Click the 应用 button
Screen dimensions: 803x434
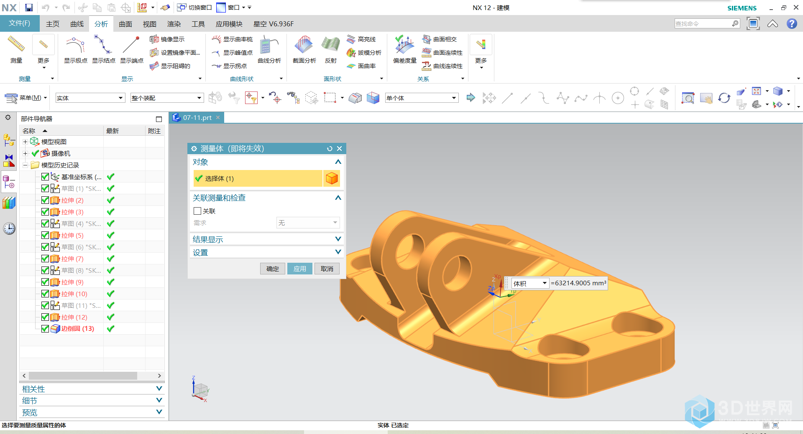(300, 269)
